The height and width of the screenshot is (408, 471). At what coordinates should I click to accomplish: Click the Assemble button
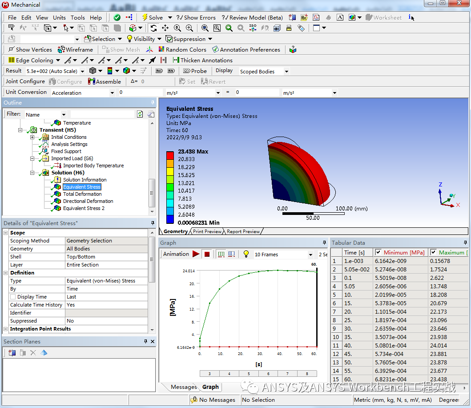tap(105, 81)
